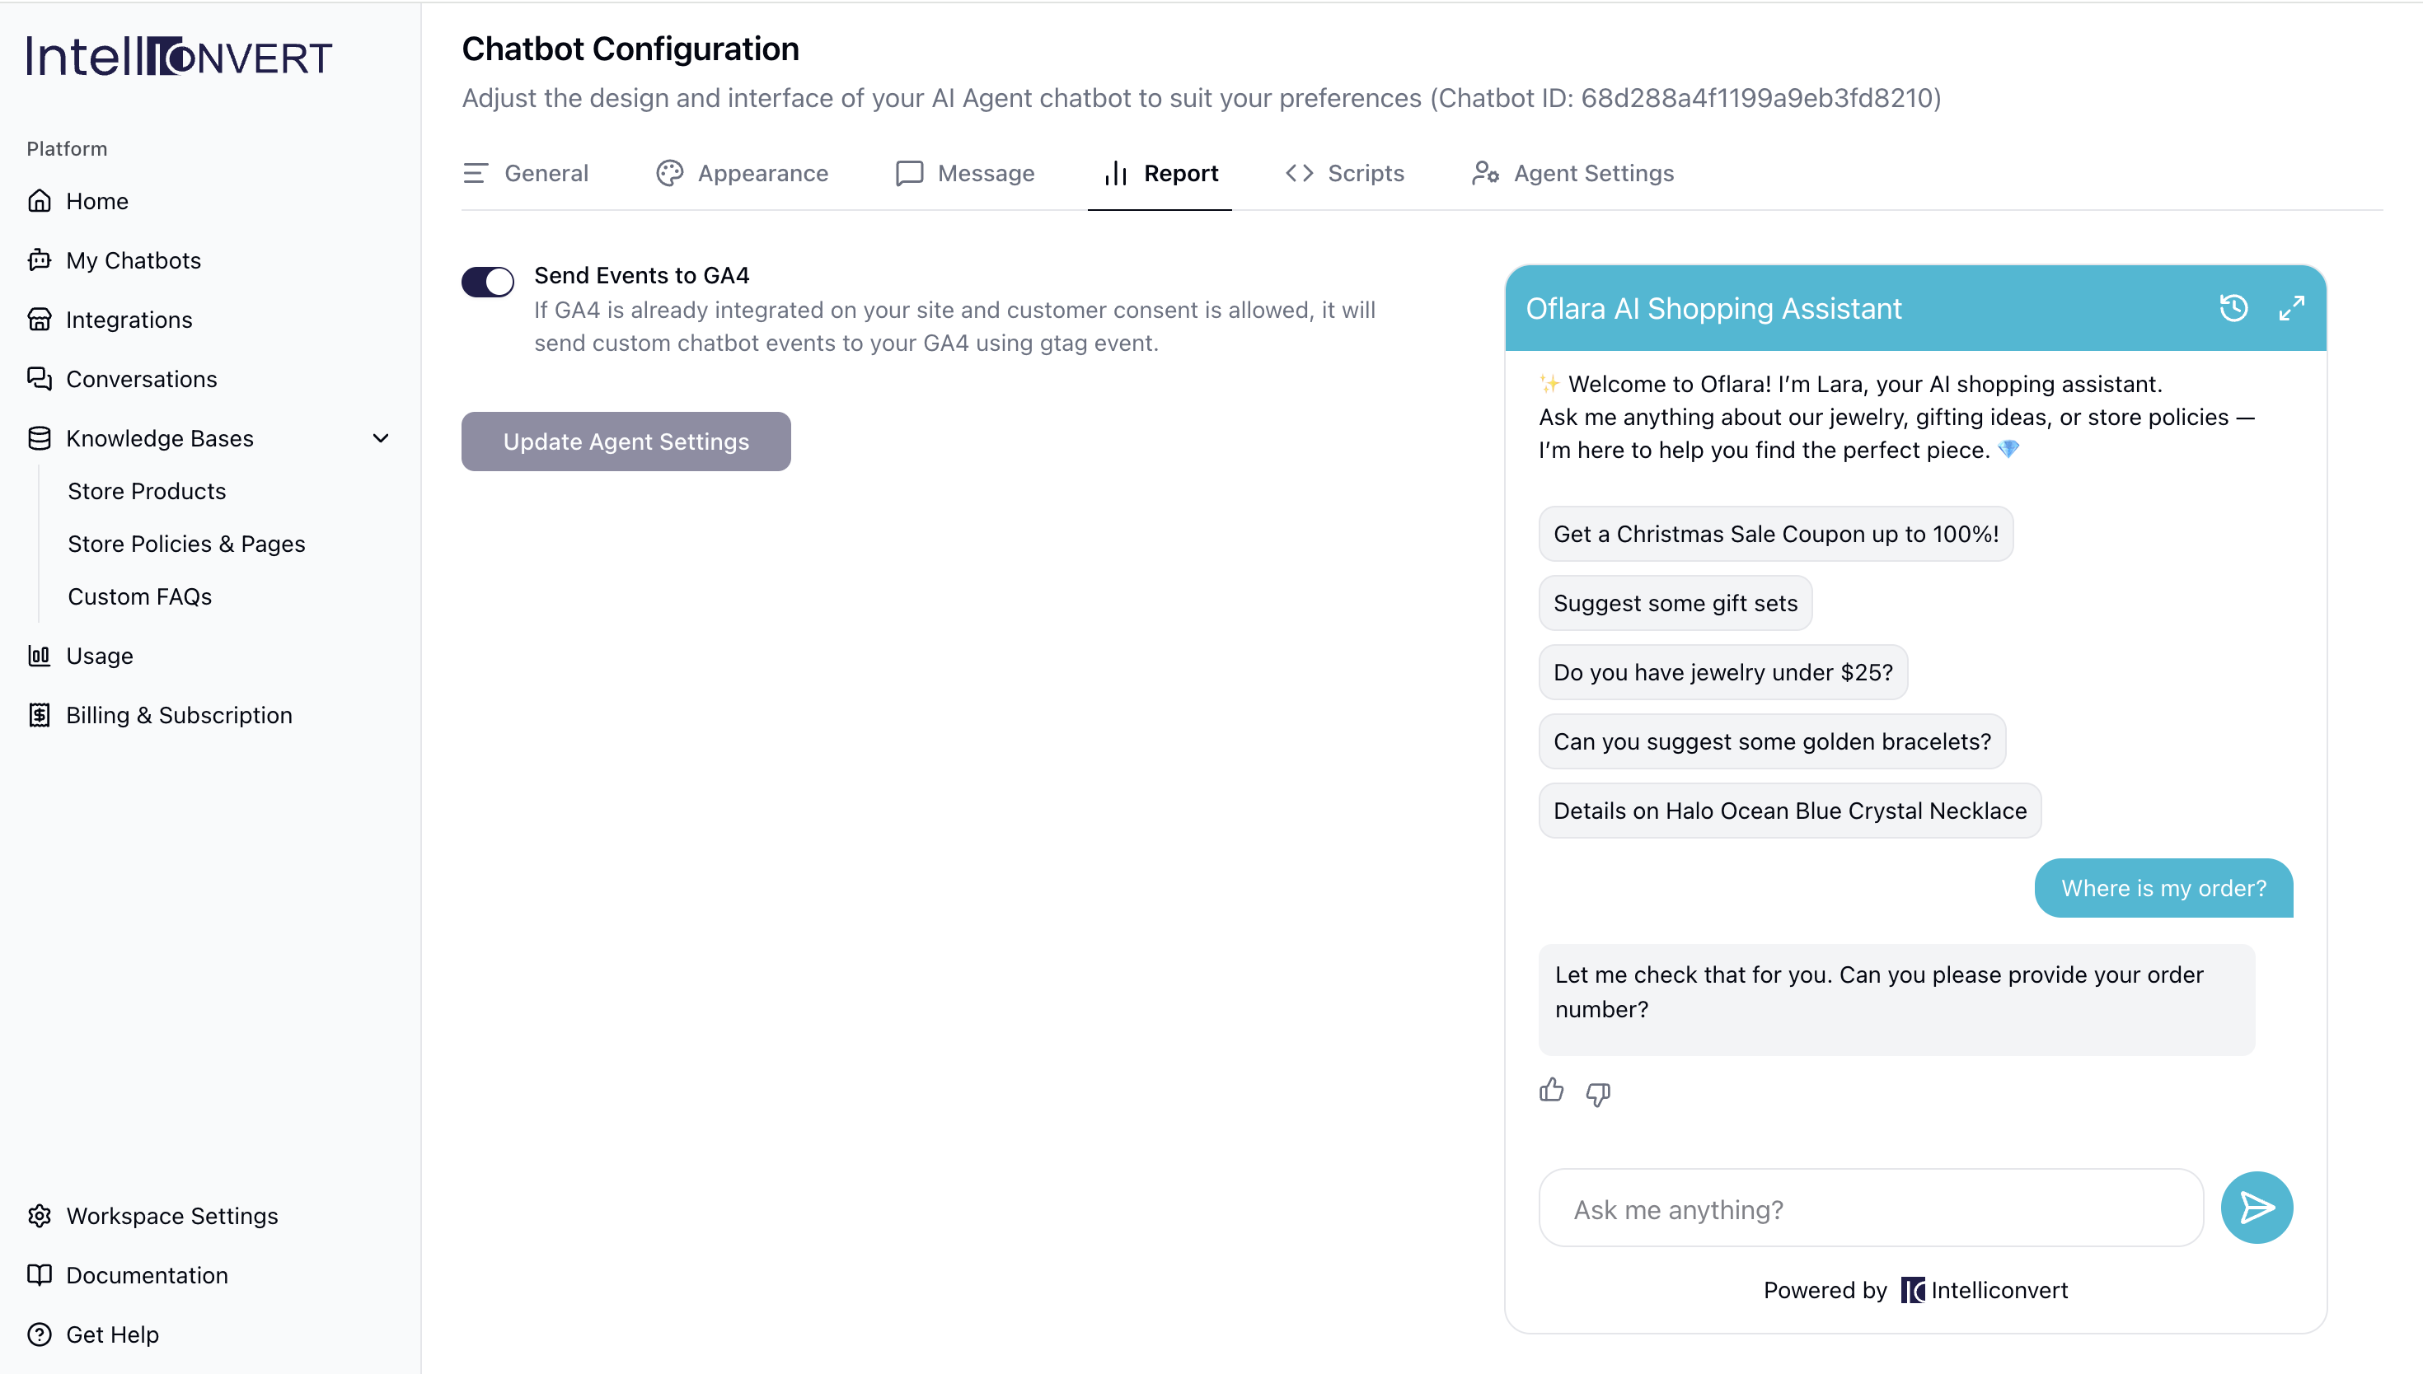Collapse the Knowledge Bases chevron
2423x1374 pixels.
pyautogui.click(x=381, y=438)
